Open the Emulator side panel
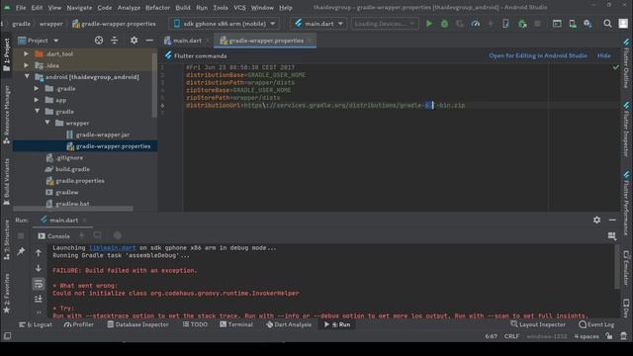633x356 pixels. click(626, 268)
